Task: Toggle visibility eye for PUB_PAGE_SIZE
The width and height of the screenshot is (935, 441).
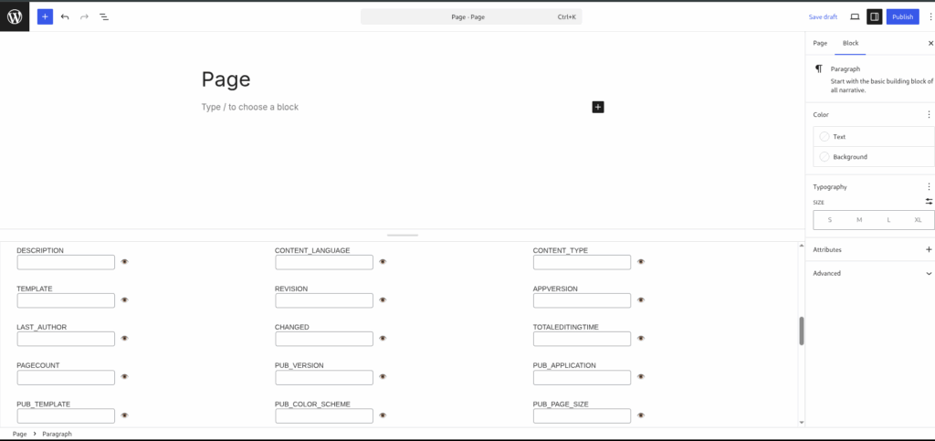Action: click(641, 415)
